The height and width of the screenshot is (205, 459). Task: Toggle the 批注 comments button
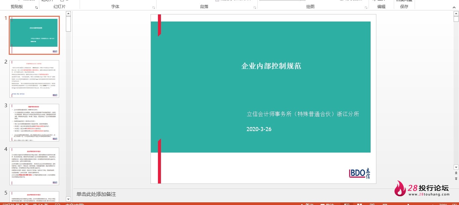point(327,204)
